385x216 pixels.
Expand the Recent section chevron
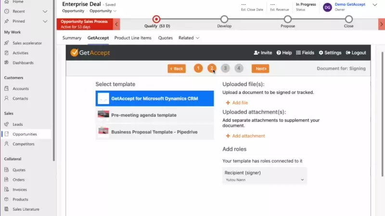pos(45,11)
